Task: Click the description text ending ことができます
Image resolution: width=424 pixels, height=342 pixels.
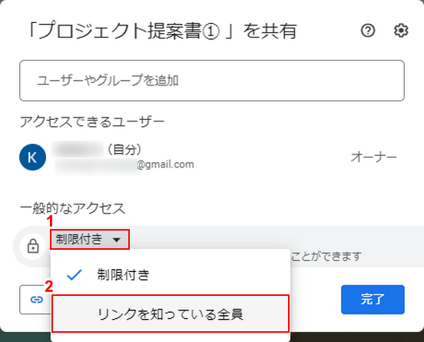Action: (326, 256)
